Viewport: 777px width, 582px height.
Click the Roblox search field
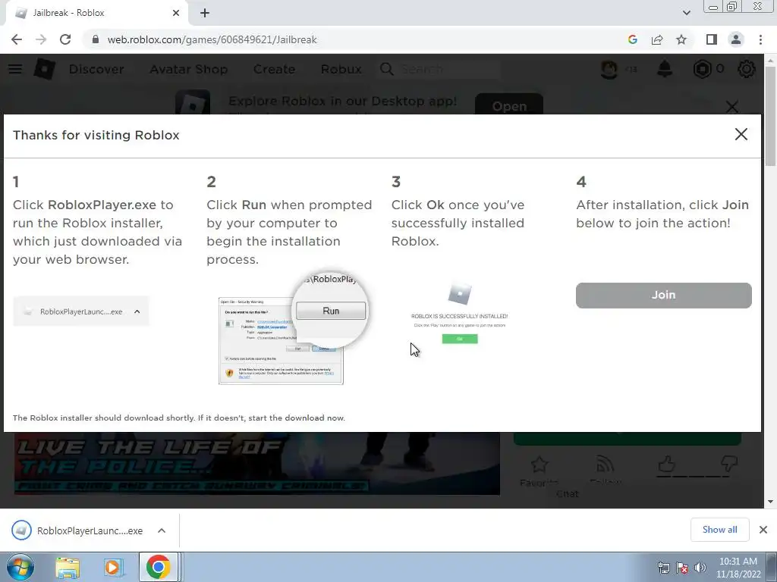click(x=439, y=69)
